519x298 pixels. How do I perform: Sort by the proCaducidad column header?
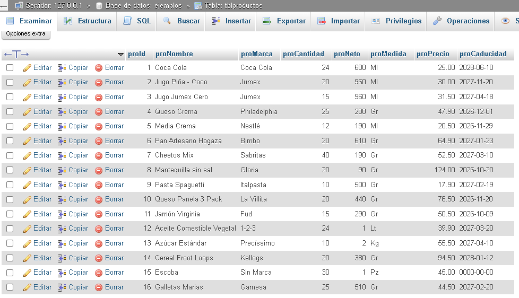pyautogui.click(x=483, y=54)
